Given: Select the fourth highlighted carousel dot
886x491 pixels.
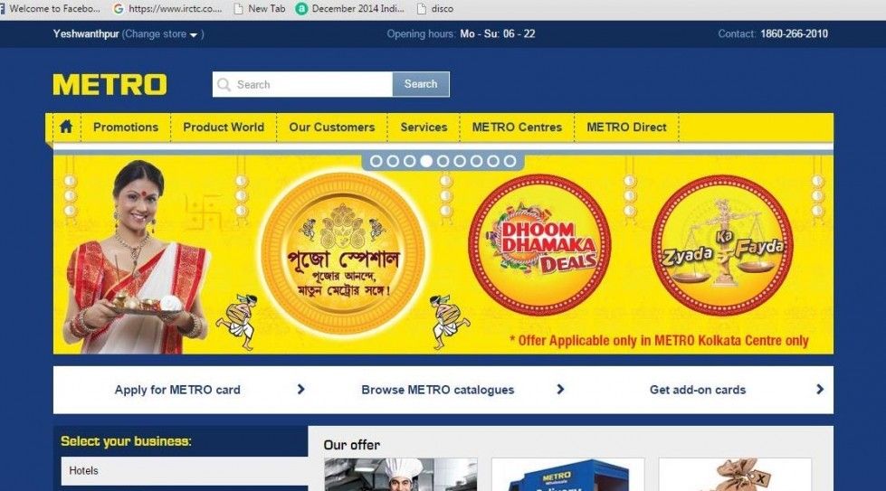Looking at the screenshot, I should 426,162.
